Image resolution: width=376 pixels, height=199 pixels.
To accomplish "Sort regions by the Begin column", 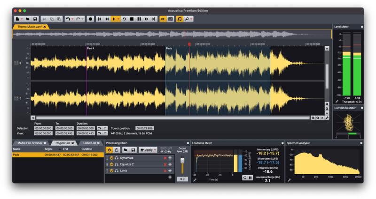I will click(48, 149).
